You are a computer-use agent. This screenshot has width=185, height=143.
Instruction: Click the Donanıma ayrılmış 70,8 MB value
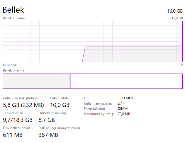tap(124, 114)
